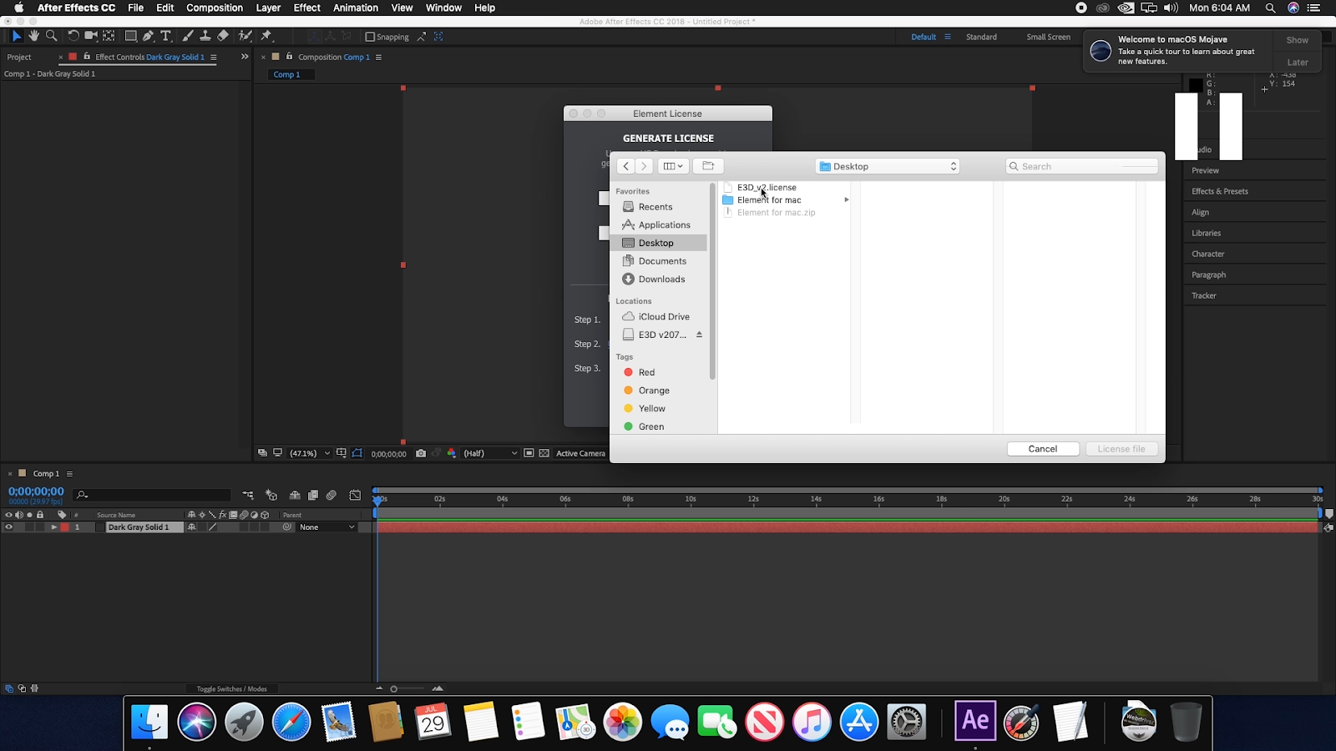
Task: Click the Frame Blending enable icon
Action: pyautogui.click(x=313, y=495)
